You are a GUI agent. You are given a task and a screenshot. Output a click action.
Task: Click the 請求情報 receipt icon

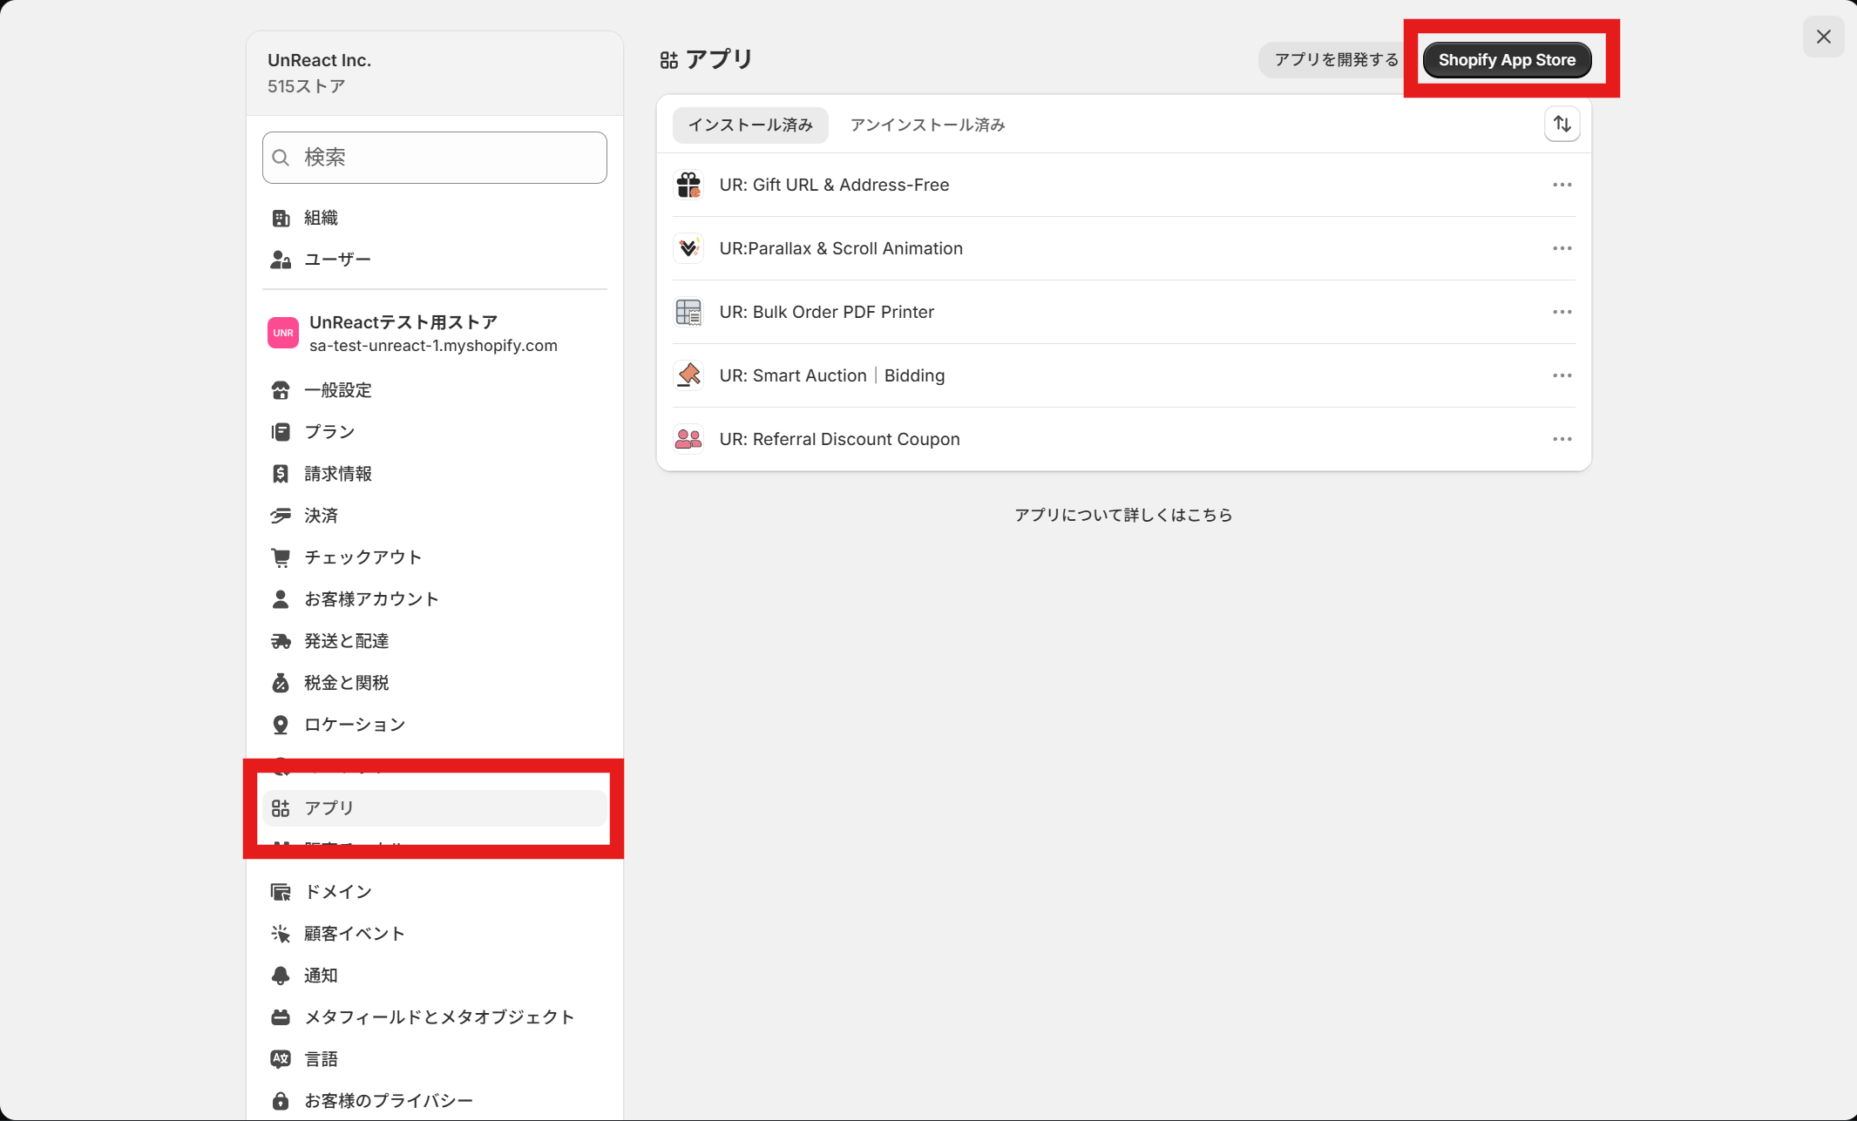click(x=281, y=474)
